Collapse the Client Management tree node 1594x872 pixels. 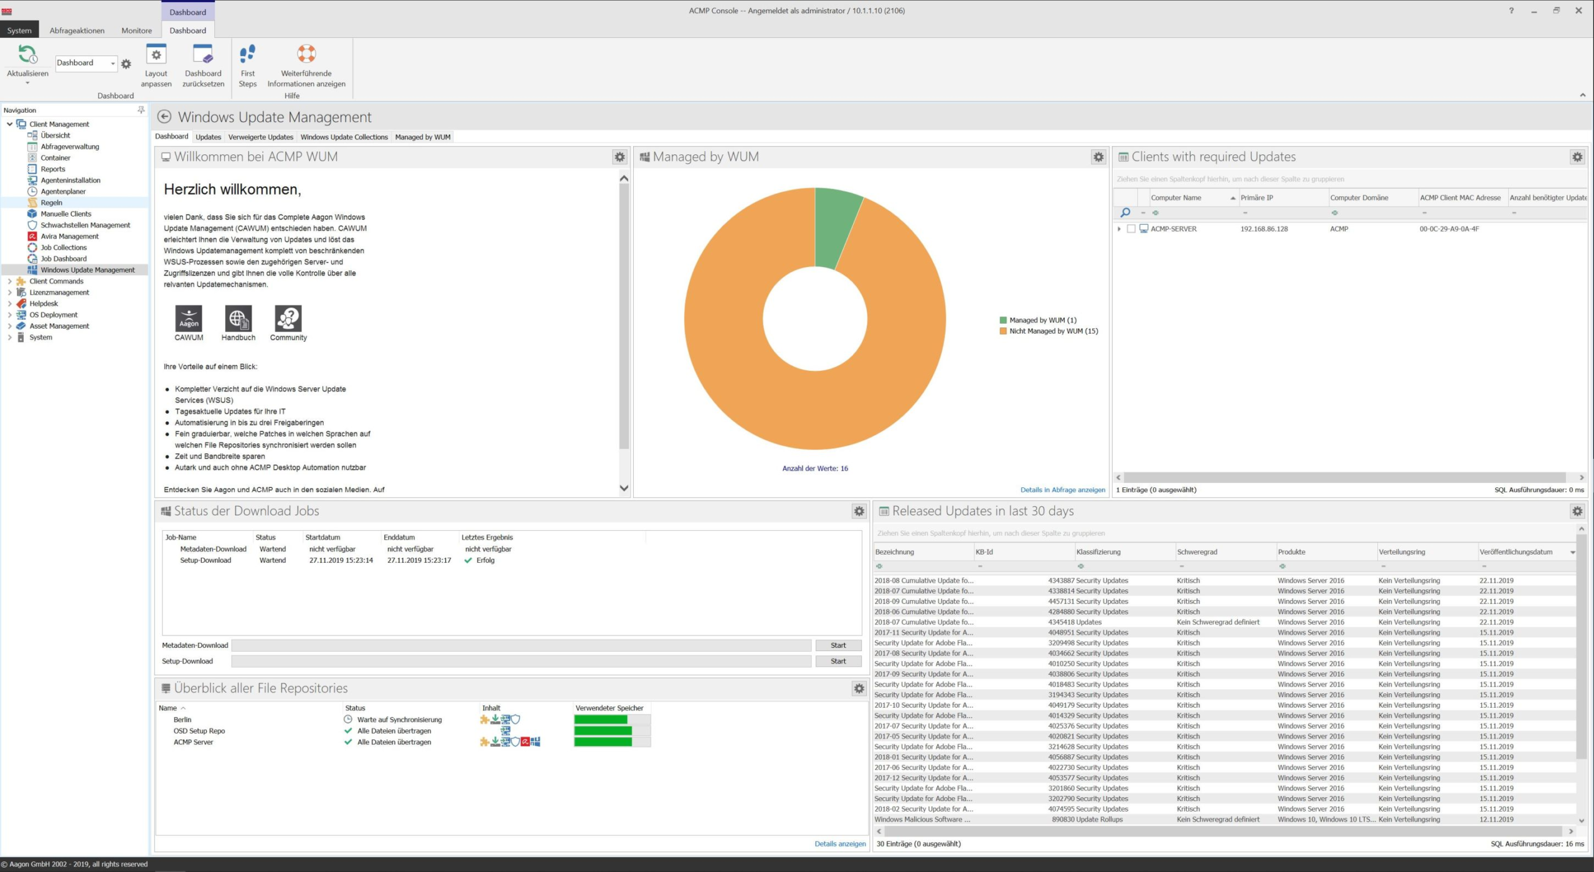9,124
